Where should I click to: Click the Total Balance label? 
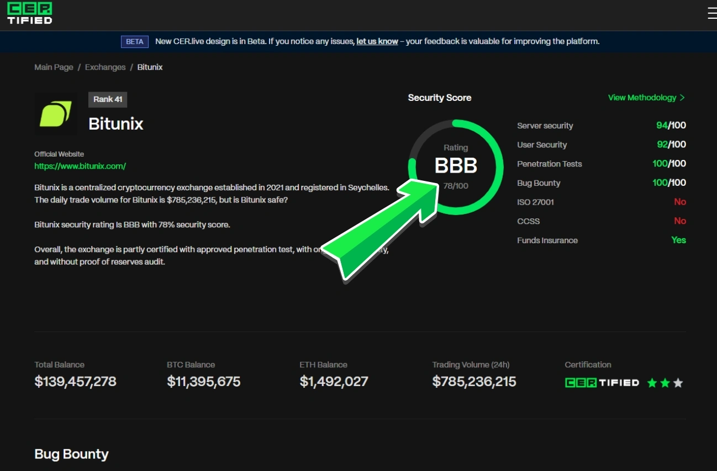click(60, 365)
